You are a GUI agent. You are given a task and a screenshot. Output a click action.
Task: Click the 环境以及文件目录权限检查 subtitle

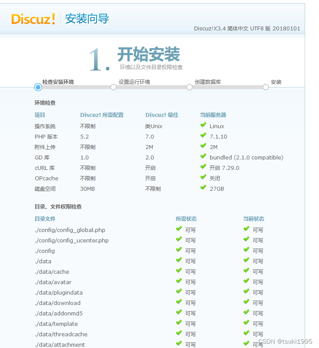[151, 67]
